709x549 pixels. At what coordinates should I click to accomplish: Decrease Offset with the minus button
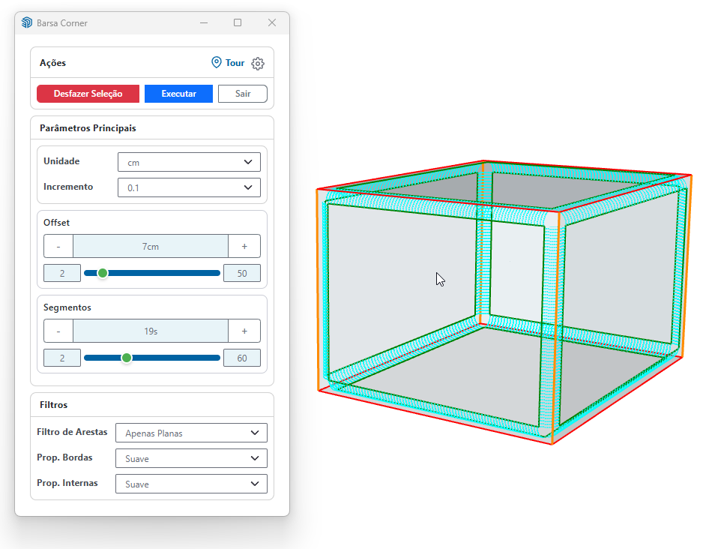(58, 246)
